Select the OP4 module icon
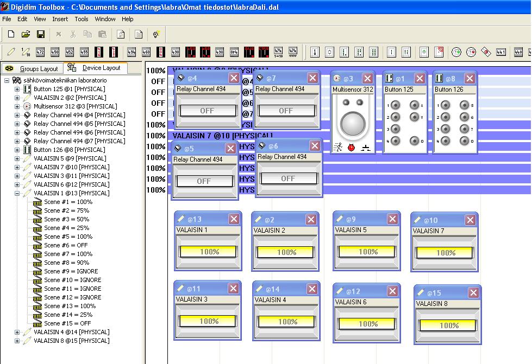Viewport: 532px width, 364px height. click(234, 52)
